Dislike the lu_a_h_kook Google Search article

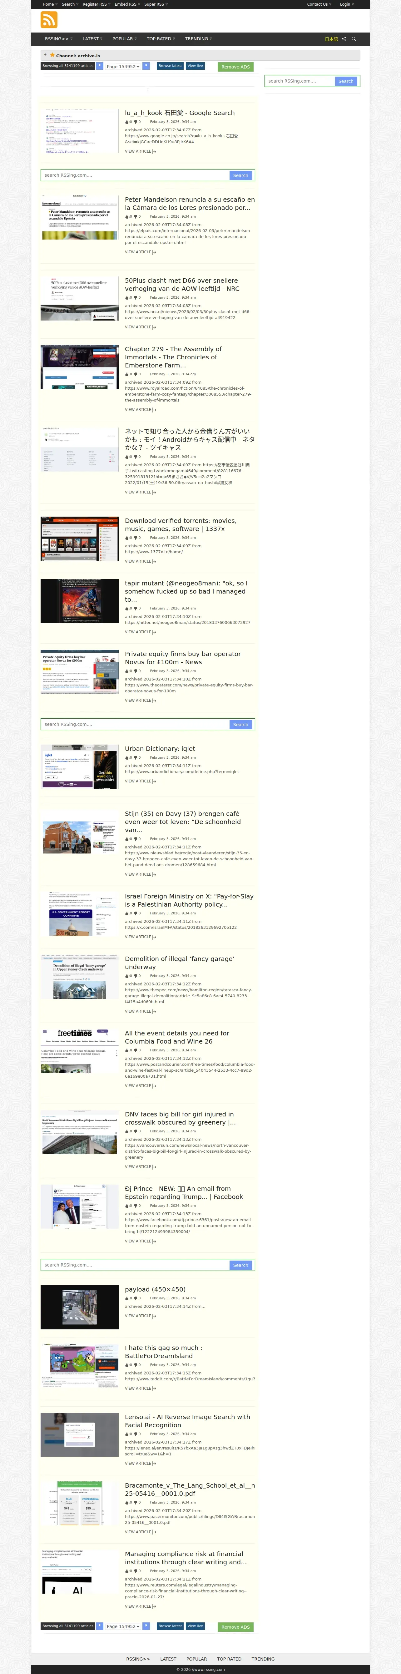(136, 122)
